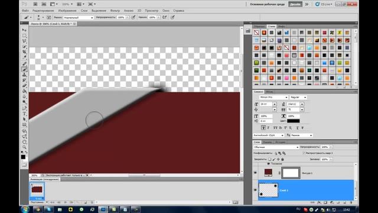Select the Path Selection arrow tool

[x=24, y=119]
